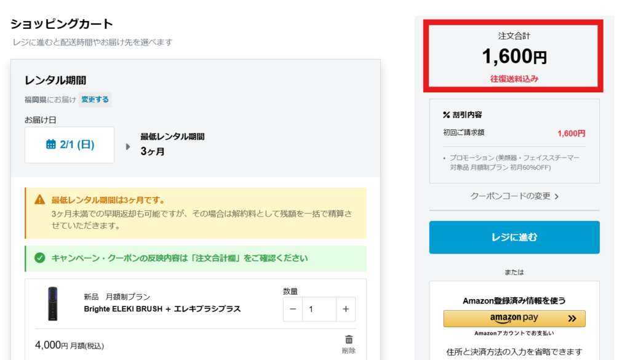Click the green checkmark circle icon

(40, 258)
